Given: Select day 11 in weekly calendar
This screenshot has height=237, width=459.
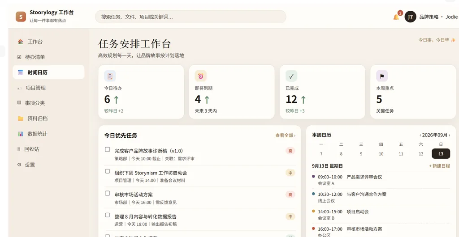Looking at the screenshot, I should tap(401, 154).
